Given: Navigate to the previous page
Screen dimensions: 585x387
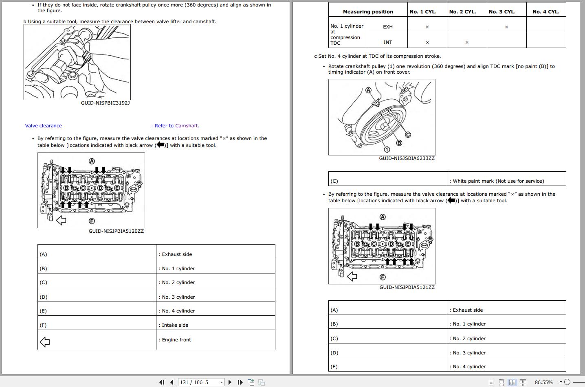Looking at the screenshot, I should coord(172,382).
